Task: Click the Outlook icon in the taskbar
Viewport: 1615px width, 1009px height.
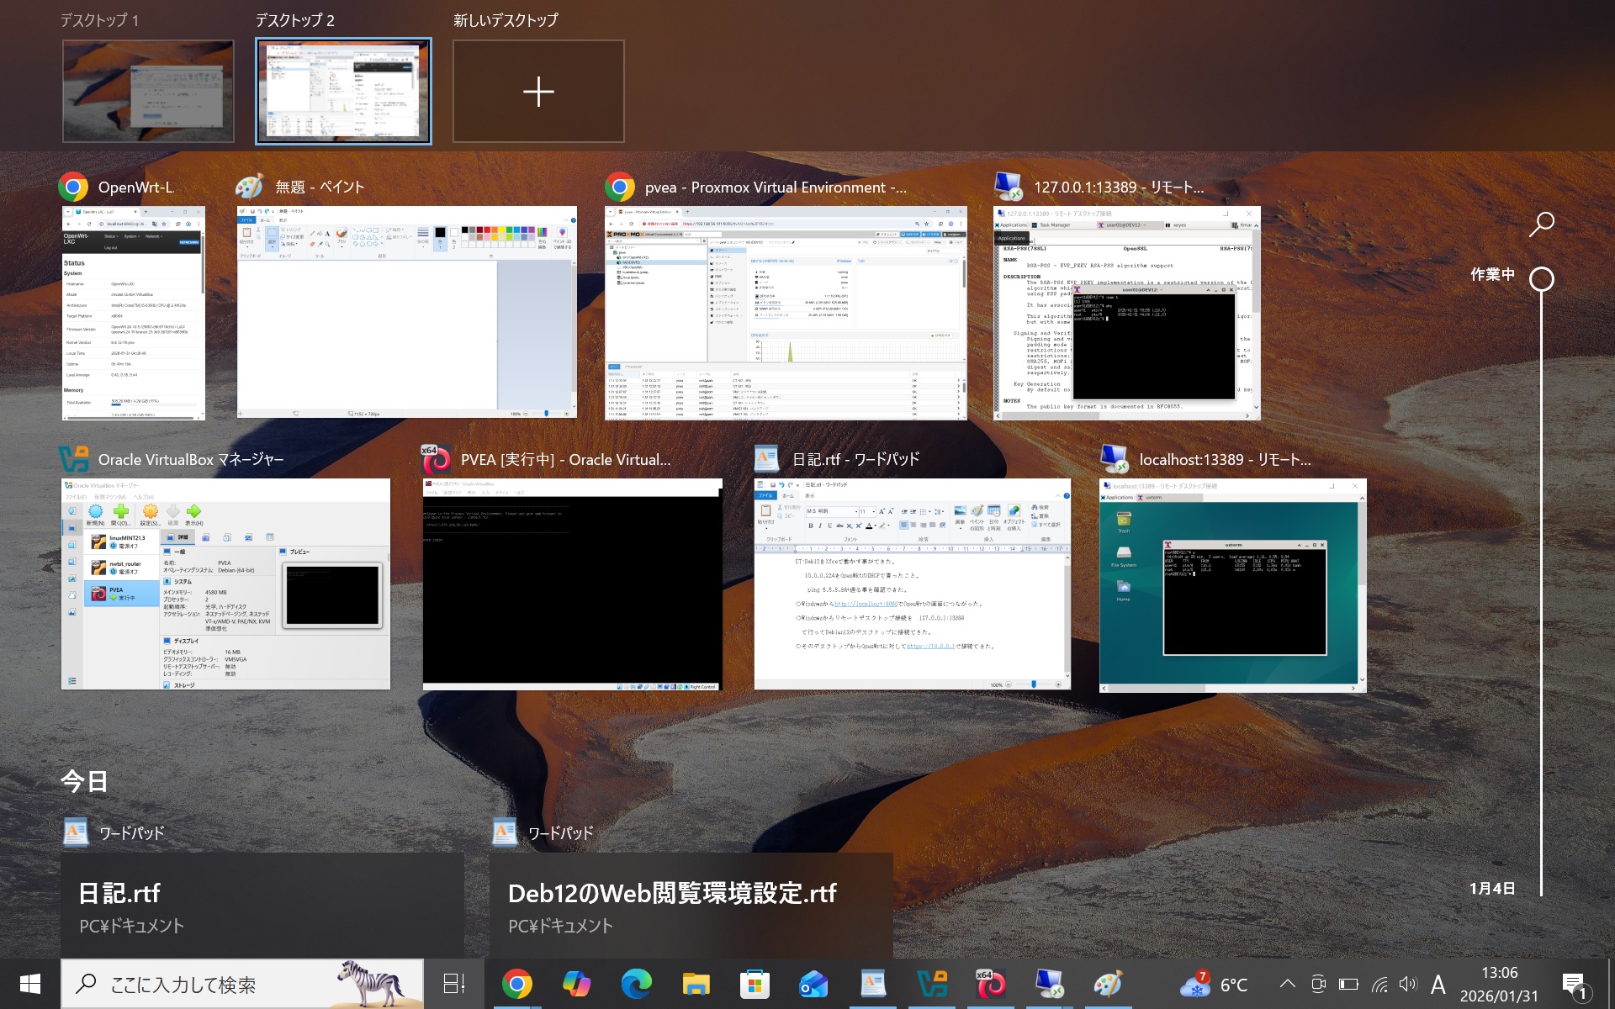Action: (x=813, y=984)
